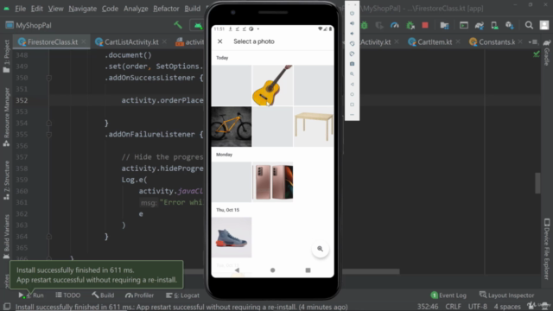553x311 pixels.
Task: Open the Edit menu
Action: point(36,9)
